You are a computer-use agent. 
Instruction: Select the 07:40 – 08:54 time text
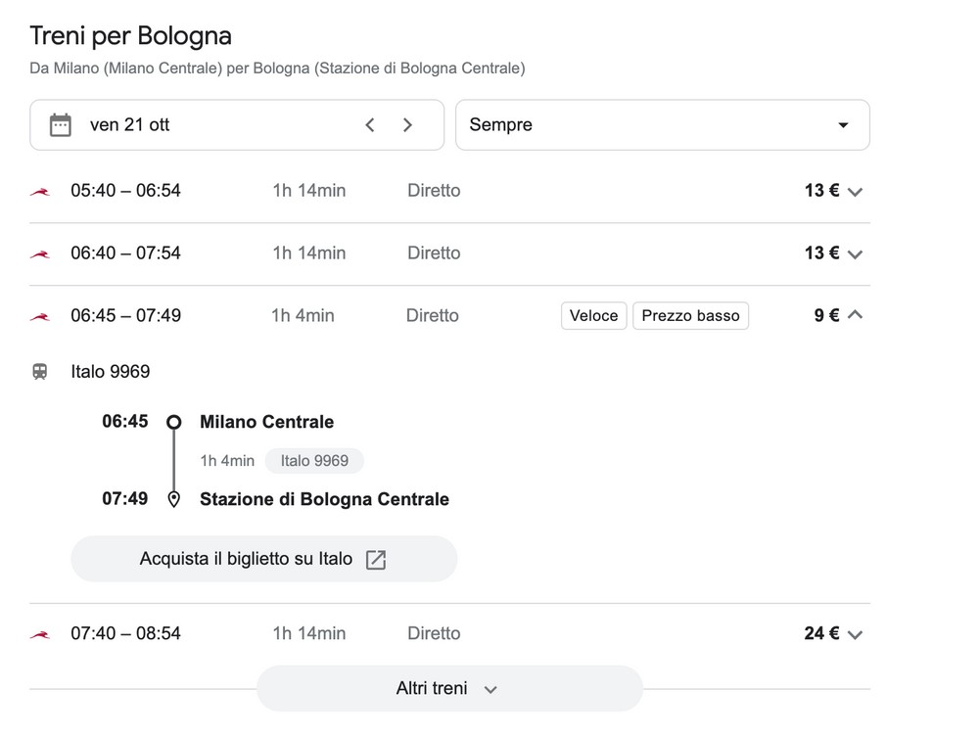pyautogui.click(x=125, y=633)
